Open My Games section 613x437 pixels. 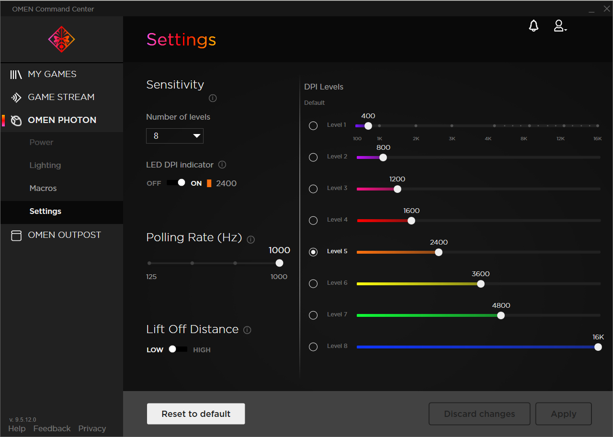click(x=62, y=74)
